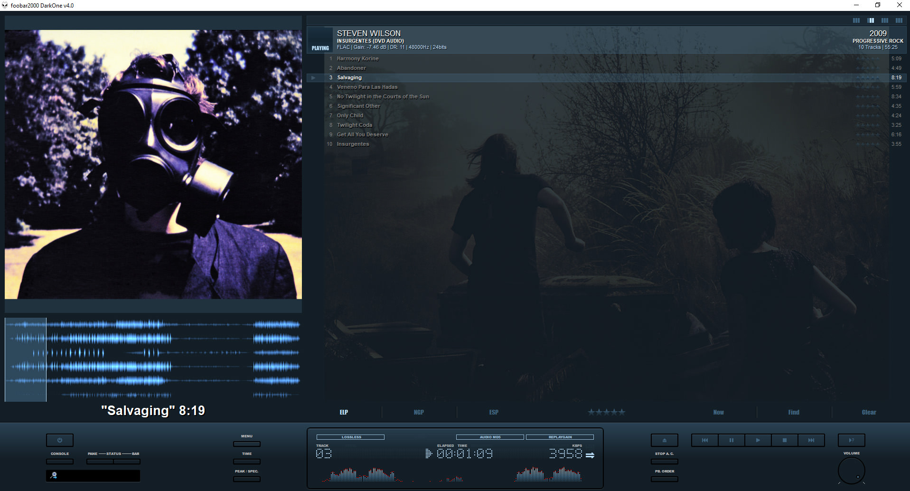
Task: Click the Now button
Action: point(719,412)
